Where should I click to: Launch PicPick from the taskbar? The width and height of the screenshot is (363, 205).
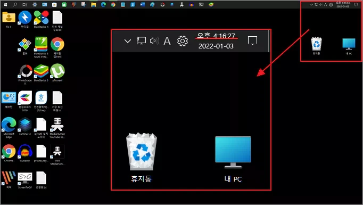[74, 4]
